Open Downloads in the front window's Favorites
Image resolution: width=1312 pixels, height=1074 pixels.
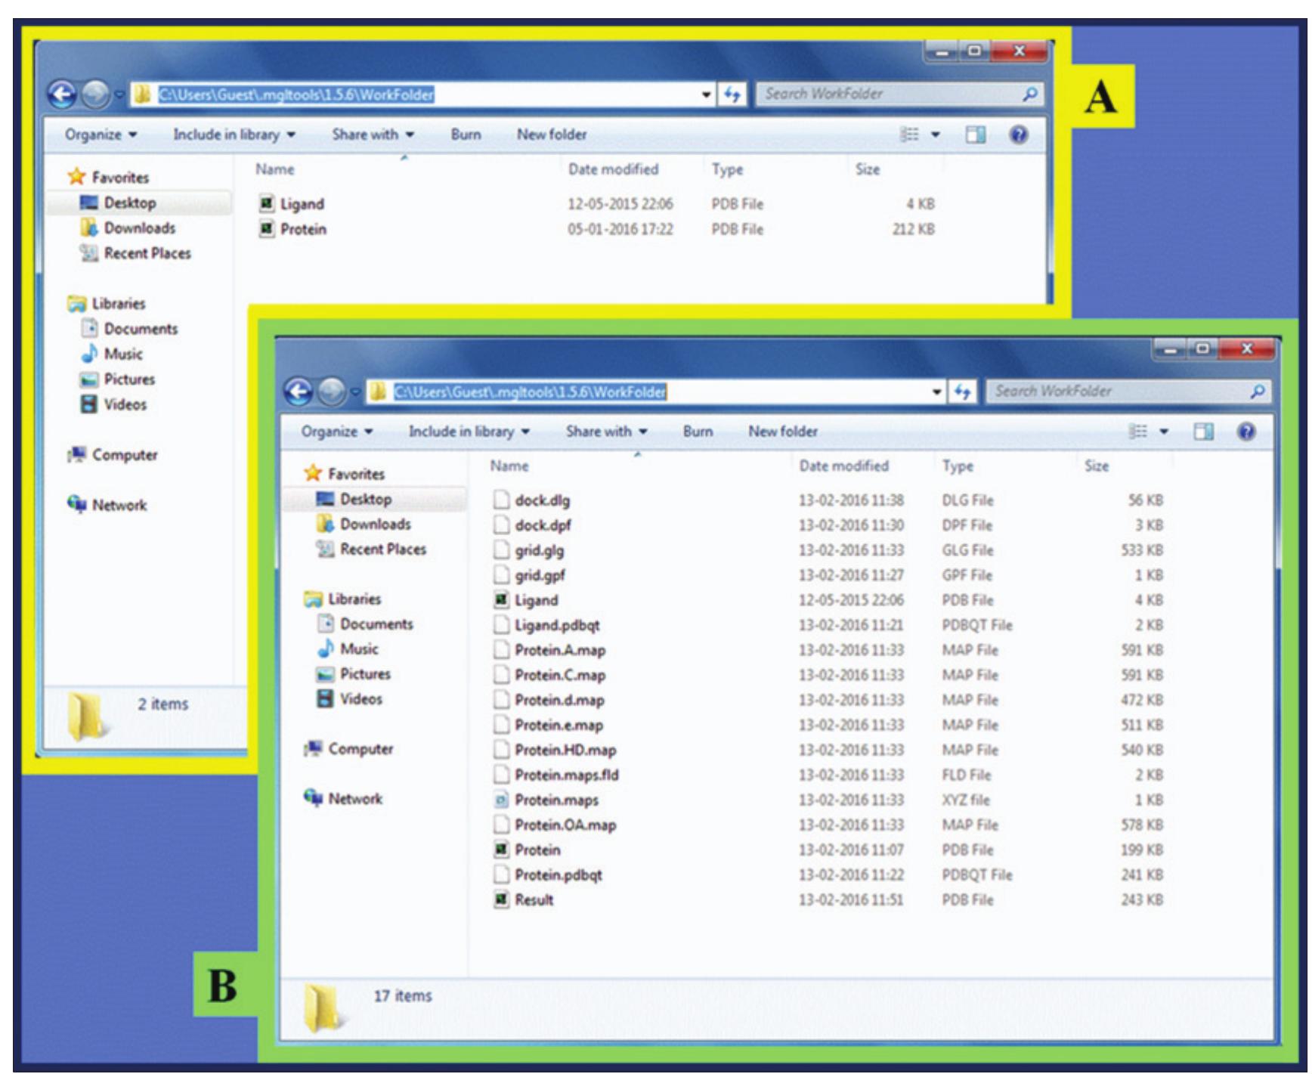(x=375, y=524)
